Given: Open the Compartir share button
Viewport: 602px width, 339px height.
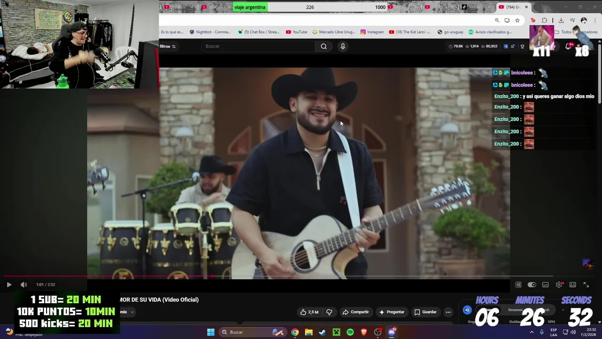Looking at the screenshot, I should [x=356, y=312].
